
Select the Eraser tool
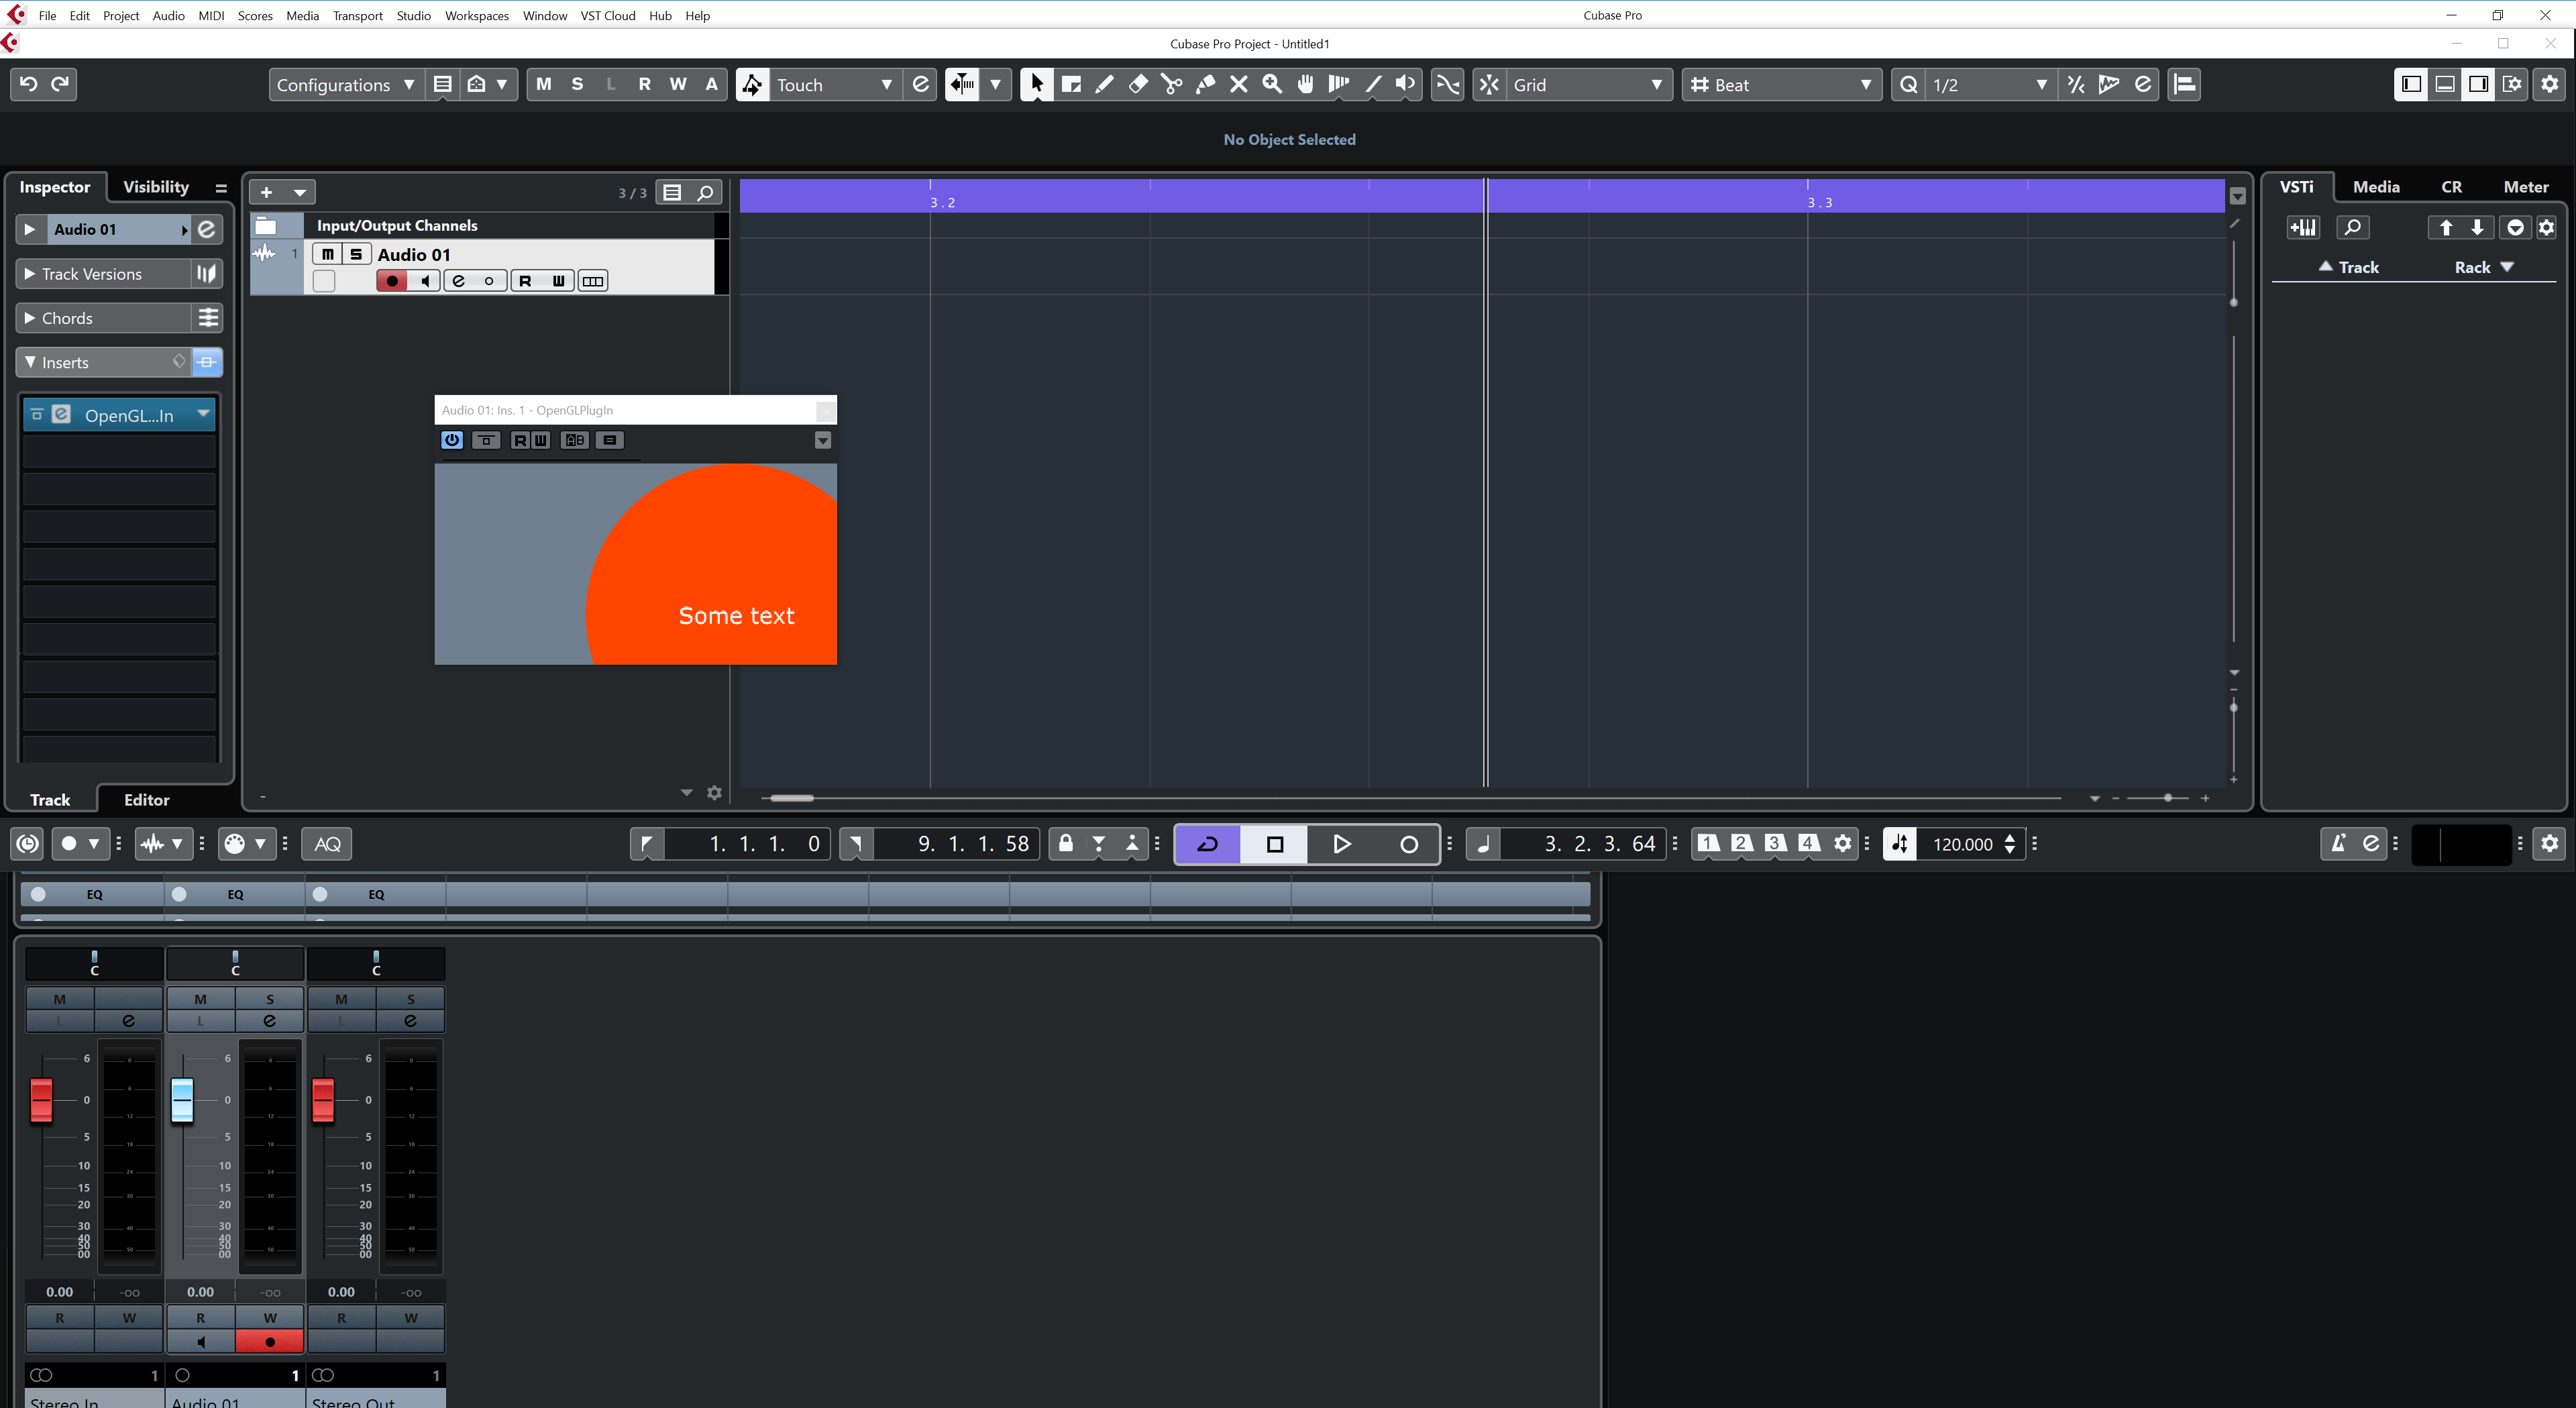1138,85
